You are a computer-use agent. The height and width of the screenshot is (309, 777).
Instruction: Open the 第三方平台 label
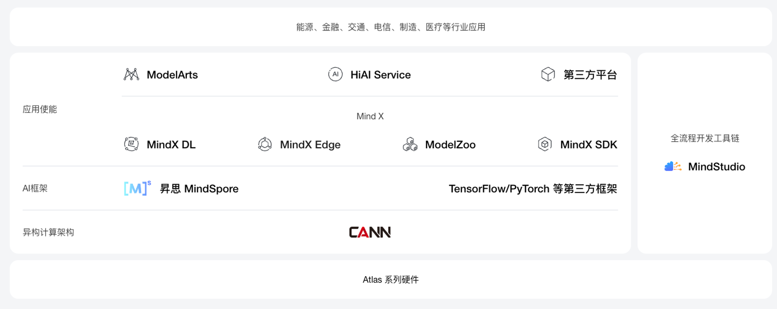pos(590,75)
